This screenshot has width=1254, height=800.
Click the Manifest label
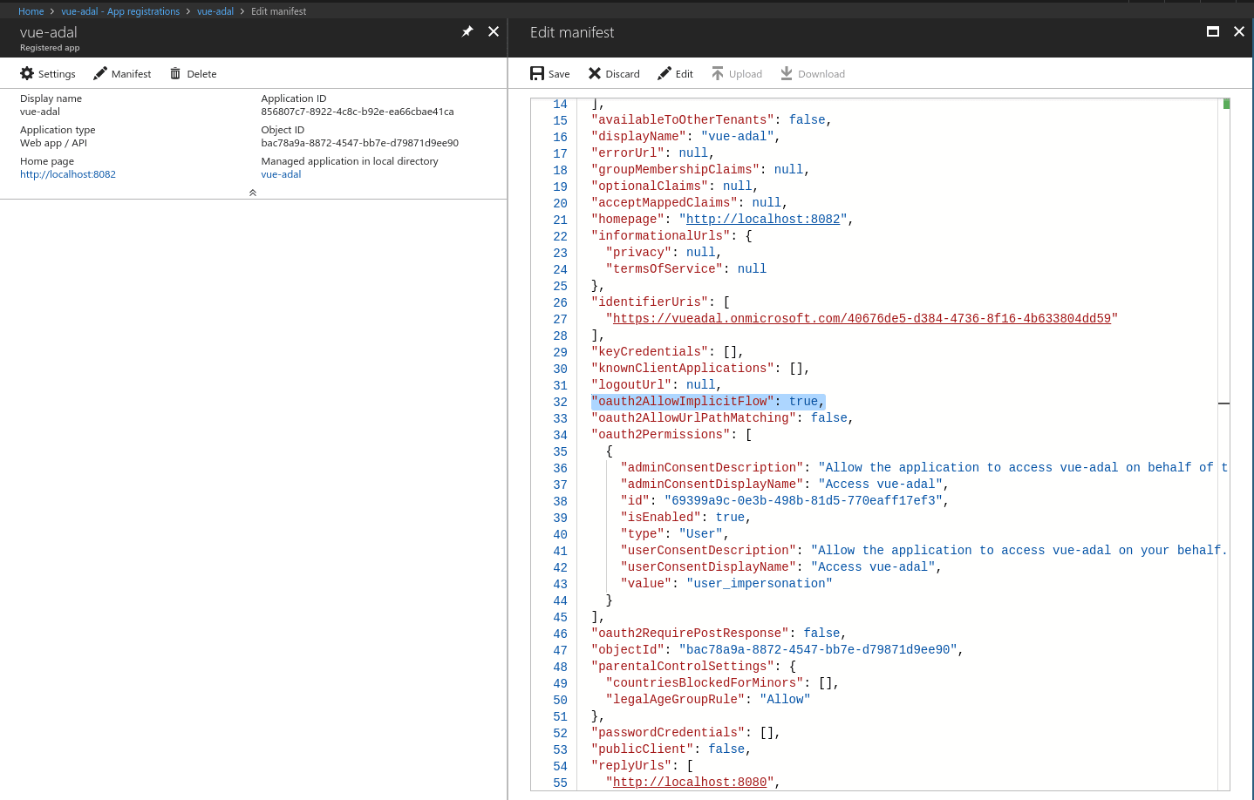(x=131, y=74)
